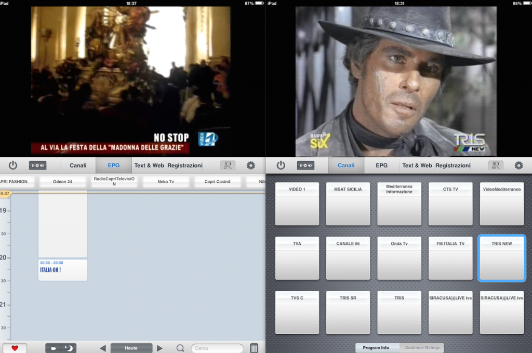
Task: Select the highlighted TRIS NEW channel tile
Action: pyautogui.click(x=502, y=258)
